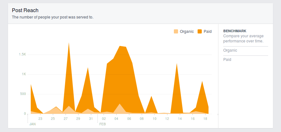
Task: Select the Organic benchmark option
Action: click(x=230, y=50)
